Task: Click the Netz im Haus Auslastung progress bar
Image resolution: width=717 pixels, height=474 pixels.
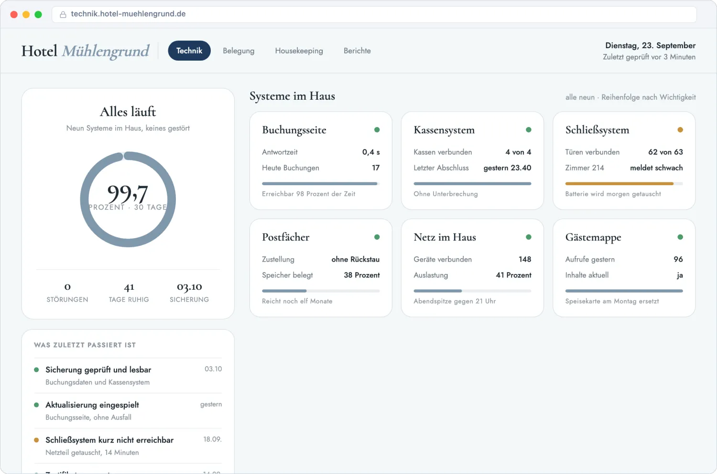Action: 472,291
